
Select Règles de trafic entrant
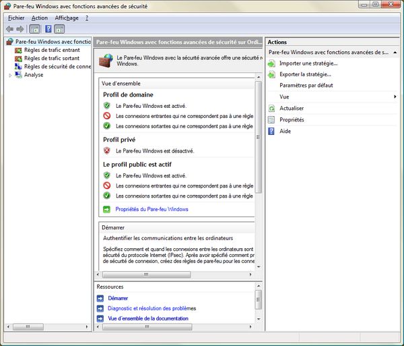tap(52, 51)
